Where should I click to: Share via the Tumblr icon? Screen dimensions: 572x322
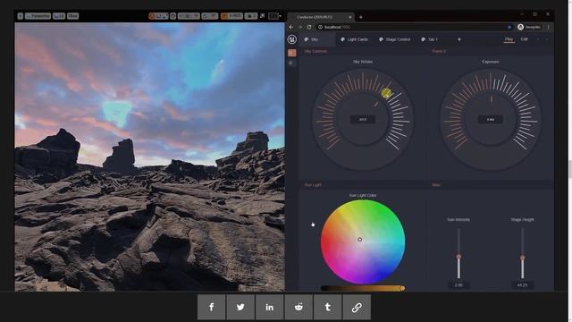pos(328,307)
